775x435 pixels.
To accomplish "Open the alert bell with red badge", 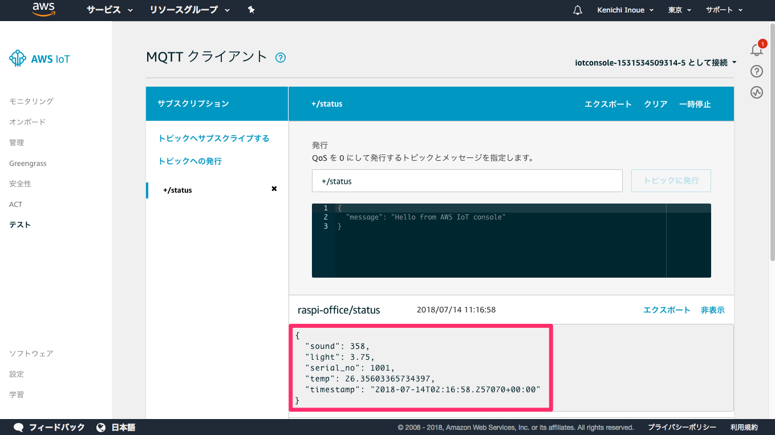I will (757, 49).
